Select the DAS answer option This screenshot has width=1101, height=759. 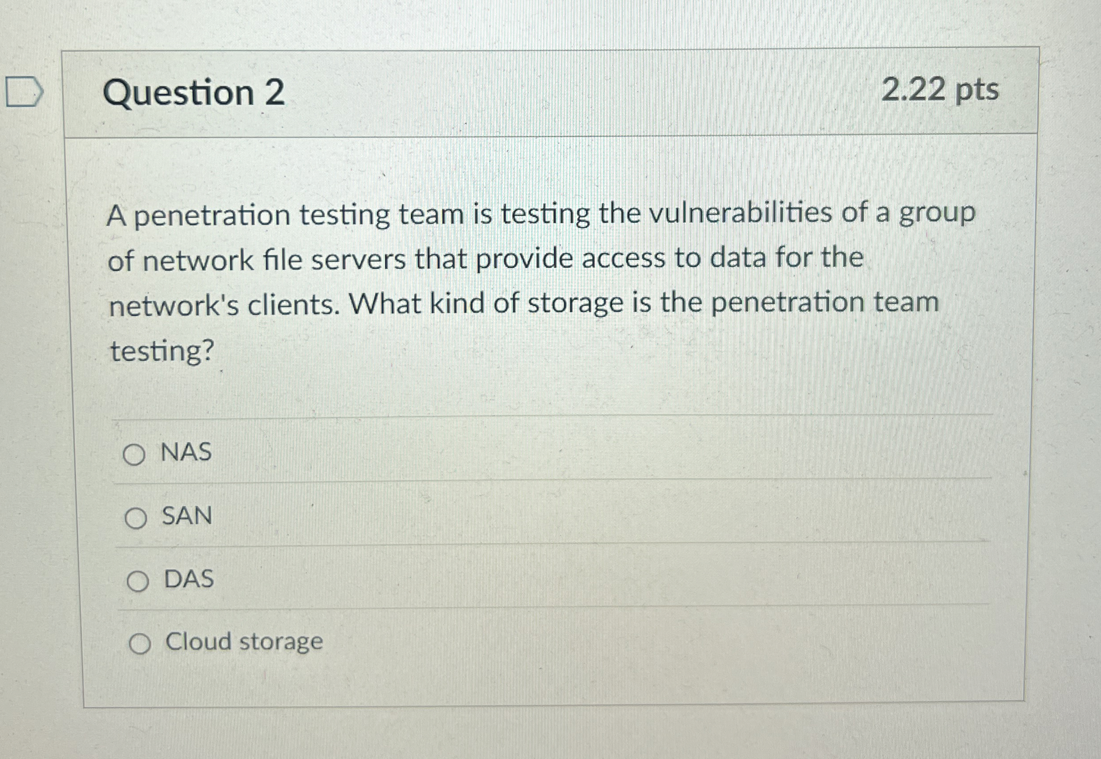pyautogui.click(x=138, y=580)
